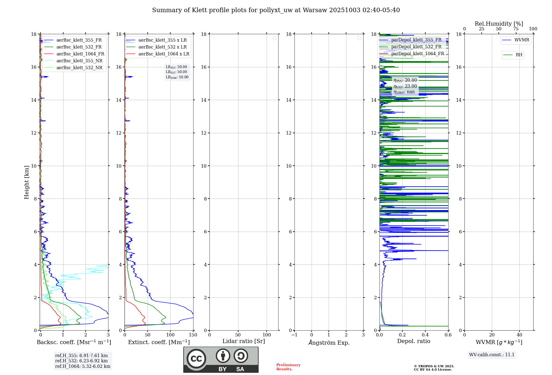Click the η355 depolarization constants box
552x375 pixels.
(x=405, y=86)
